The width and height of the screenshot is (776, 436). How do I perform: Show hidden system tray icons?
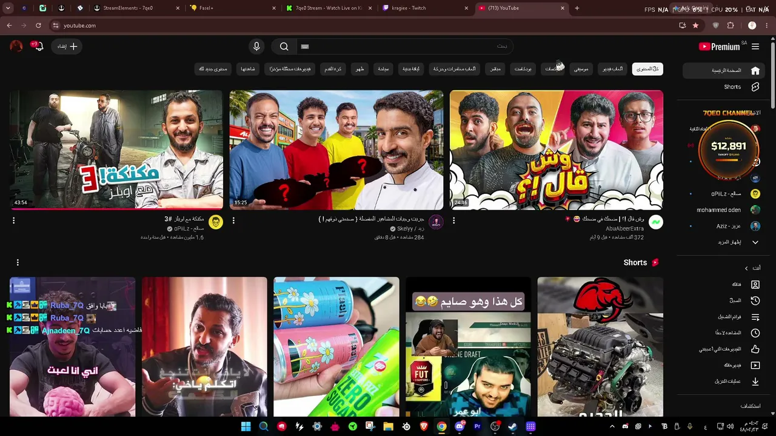pyautogui.click(x=612, y=426)
